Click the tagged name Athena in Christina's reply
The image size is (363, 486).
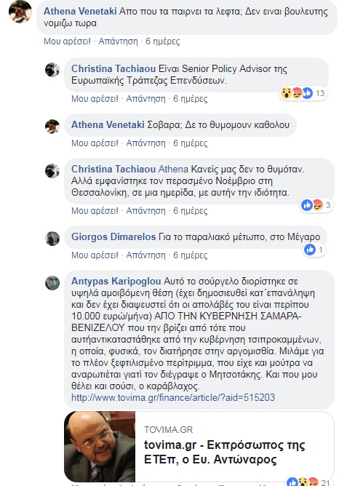[173, 170]
